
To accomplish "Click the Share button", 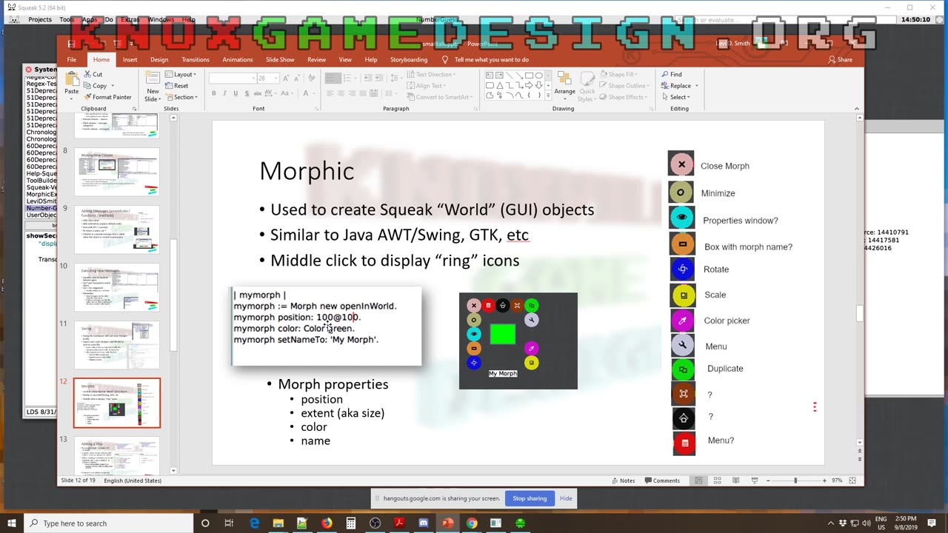I will (x=841, y=59).
